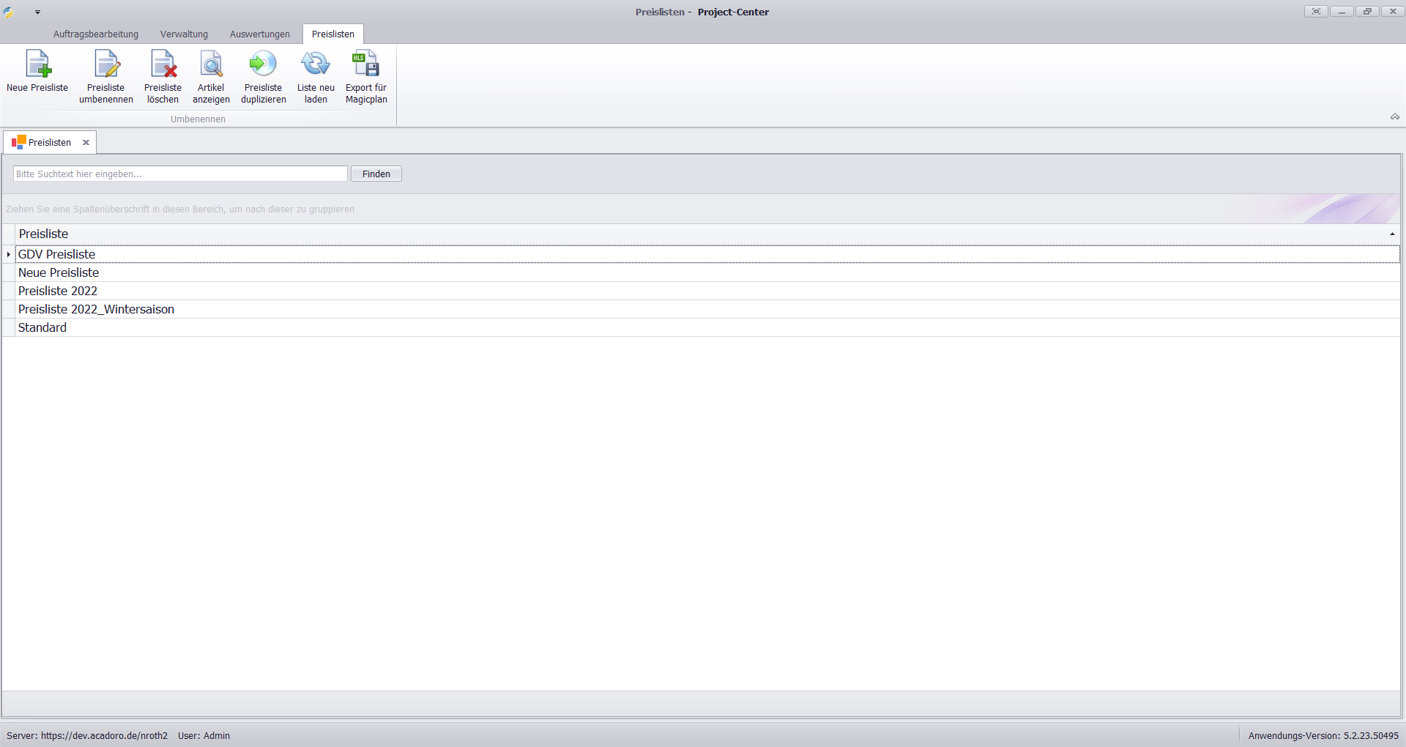Click the Preisliste umbenennen icon

(x=106, y=64)
